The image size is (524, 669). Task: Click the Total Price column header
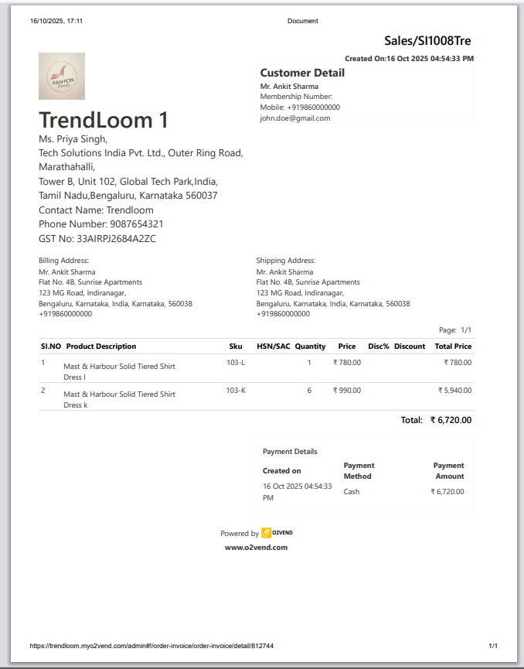tap(453, 346)
